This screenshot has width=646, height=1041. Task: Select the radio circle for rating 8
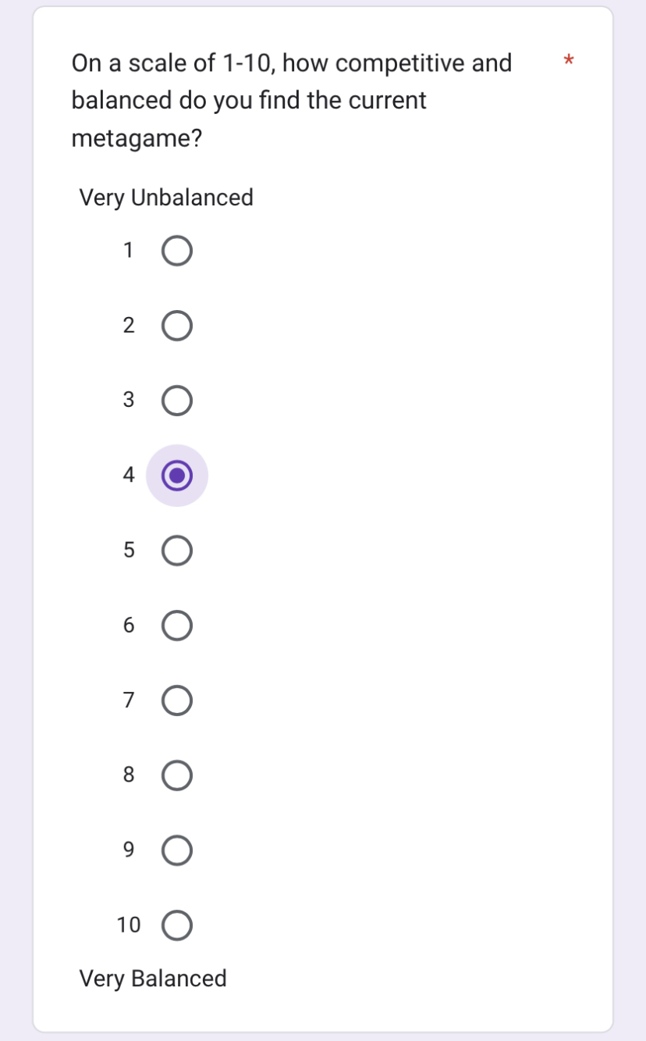[x=177, y=775]
